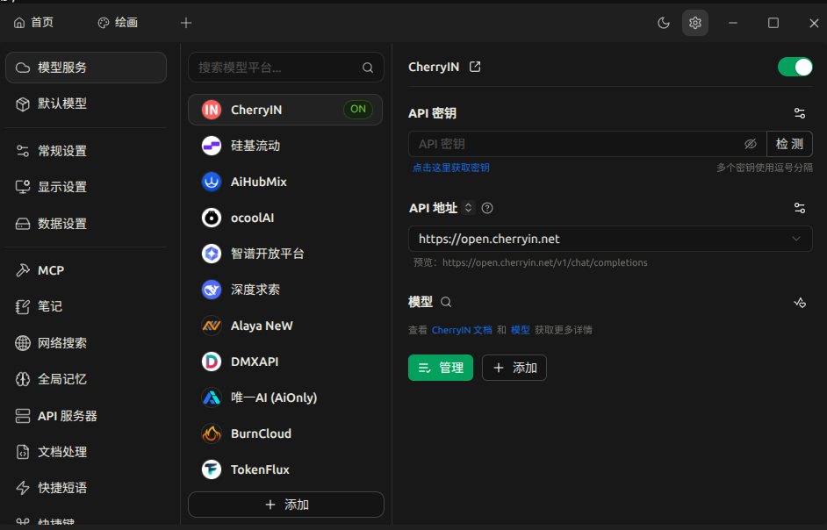Select the BurnCloud provider
Viewport: 827px width, 530px height.
[x=285, y=433]
